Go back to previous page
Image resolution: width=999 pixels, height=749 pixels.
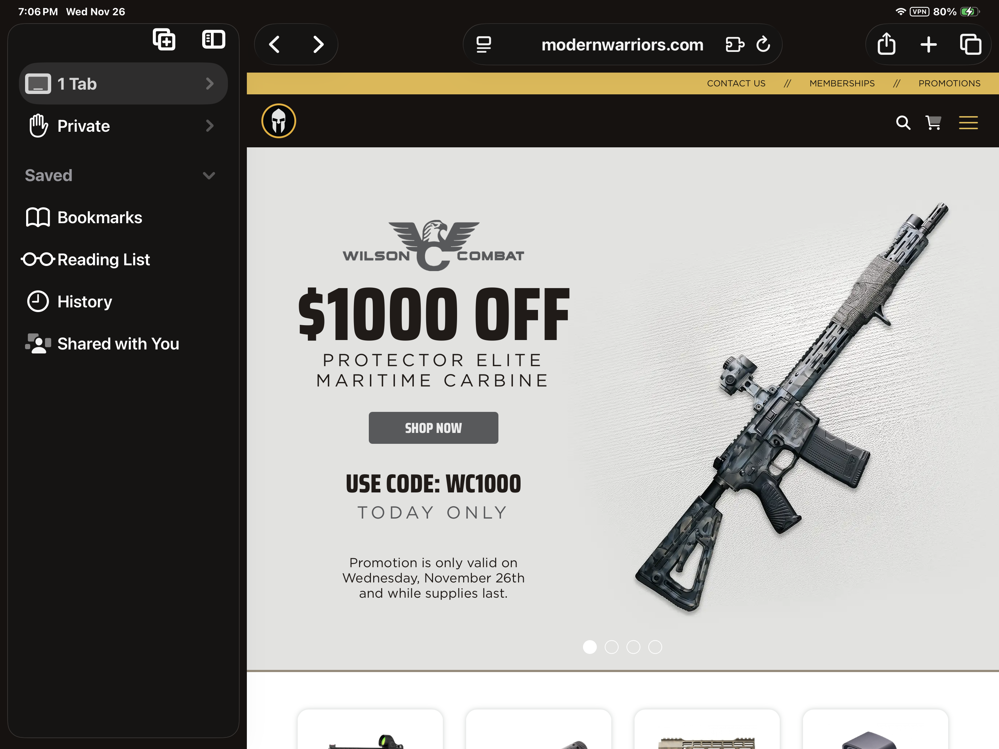274,44
